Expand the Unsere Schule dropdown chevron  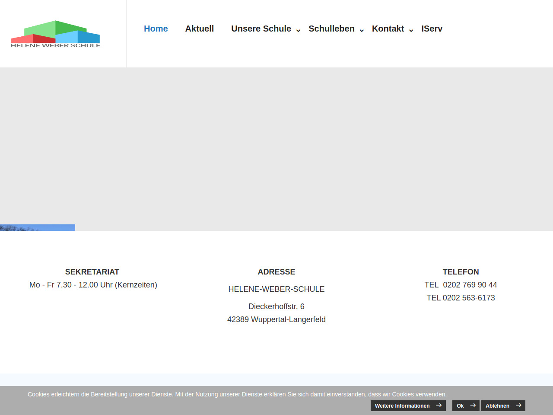298,30
